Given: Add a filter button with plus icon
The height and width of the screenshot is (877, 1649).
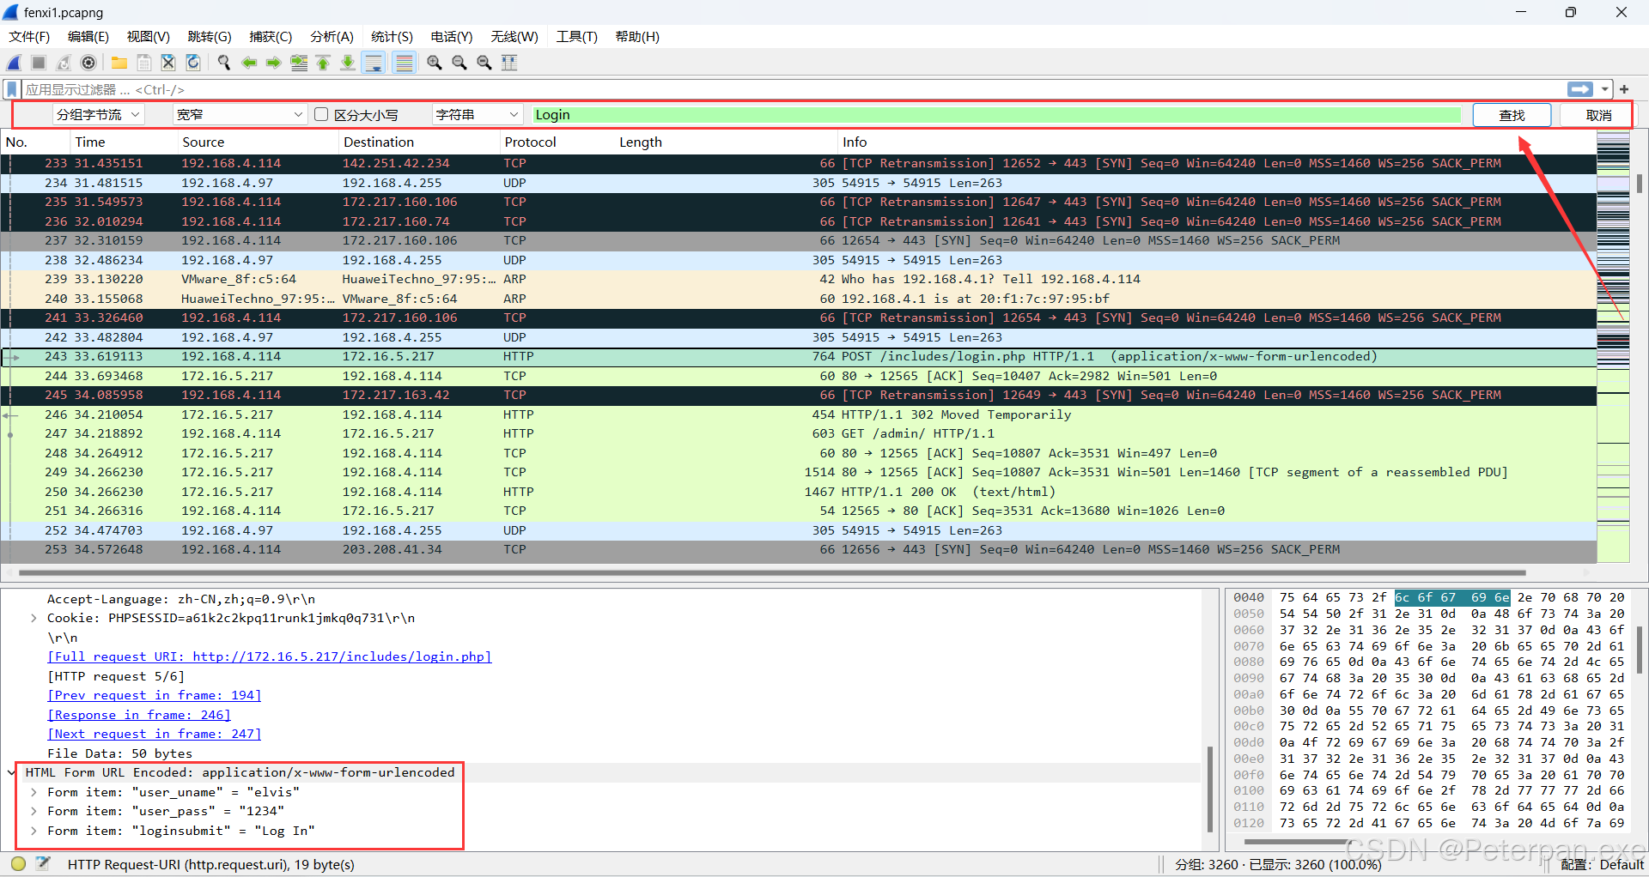Looking at the screenshot, I should coord(1624,89).
